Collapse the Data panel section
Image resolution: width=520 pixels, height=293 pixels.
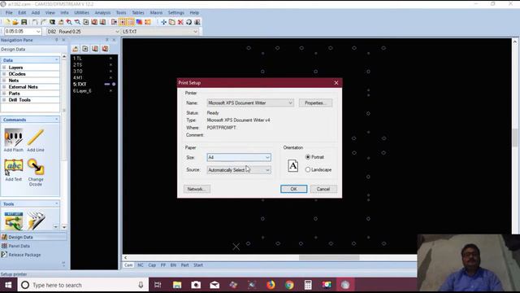[56, 59]
